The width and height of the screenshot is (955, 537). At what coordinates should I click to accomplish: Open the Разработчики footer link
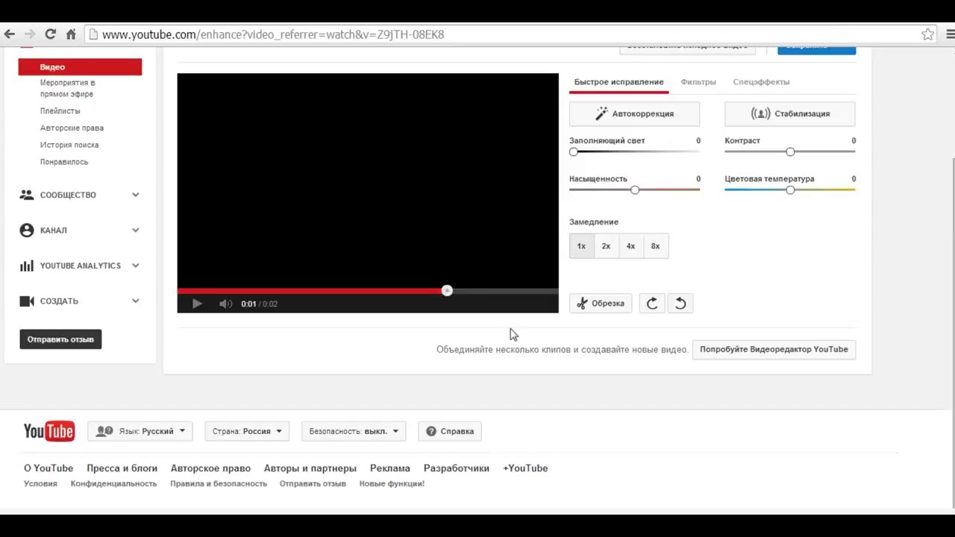pyautogui.click(x=457, y=468)
